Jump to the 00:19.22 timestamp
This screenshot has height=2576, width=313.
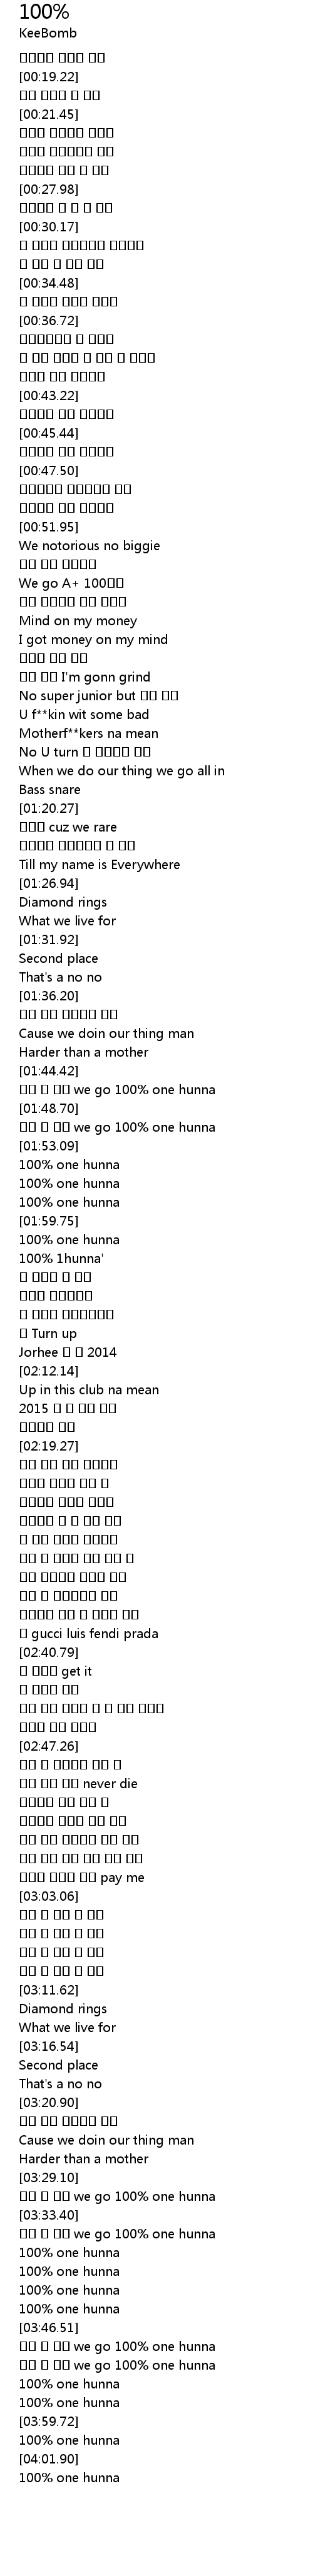tap(49, 76)
